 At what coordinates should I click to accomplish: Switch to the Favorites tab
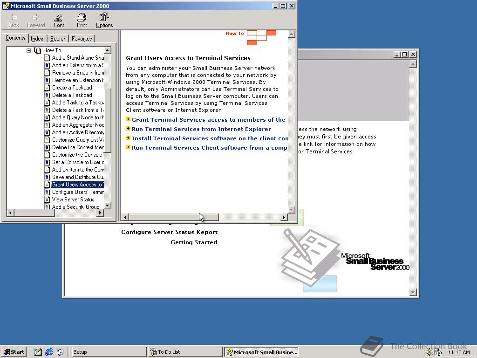pos(82,39)
